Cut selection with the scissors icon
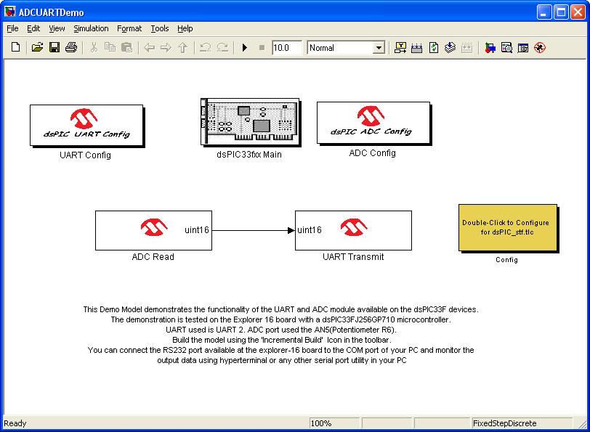This screenshot has width=590, height=432. point(94,47)
